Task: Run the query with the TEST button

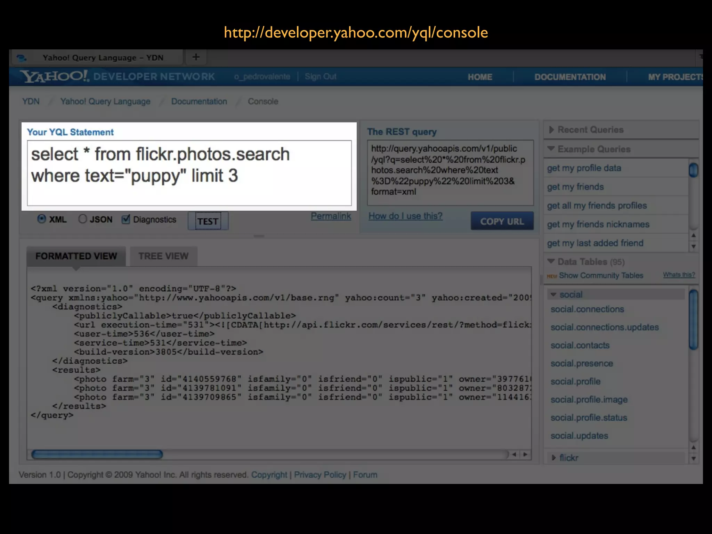Action: (x=208, y=221)
